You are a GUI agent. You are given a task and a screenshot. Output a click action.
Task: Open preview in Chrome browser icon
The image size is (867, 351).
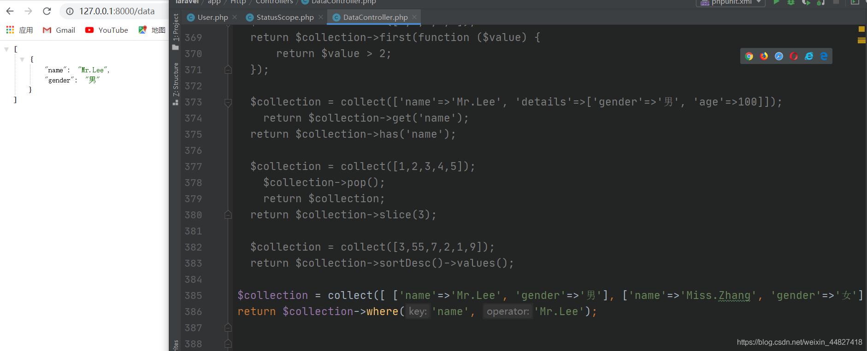749,56
